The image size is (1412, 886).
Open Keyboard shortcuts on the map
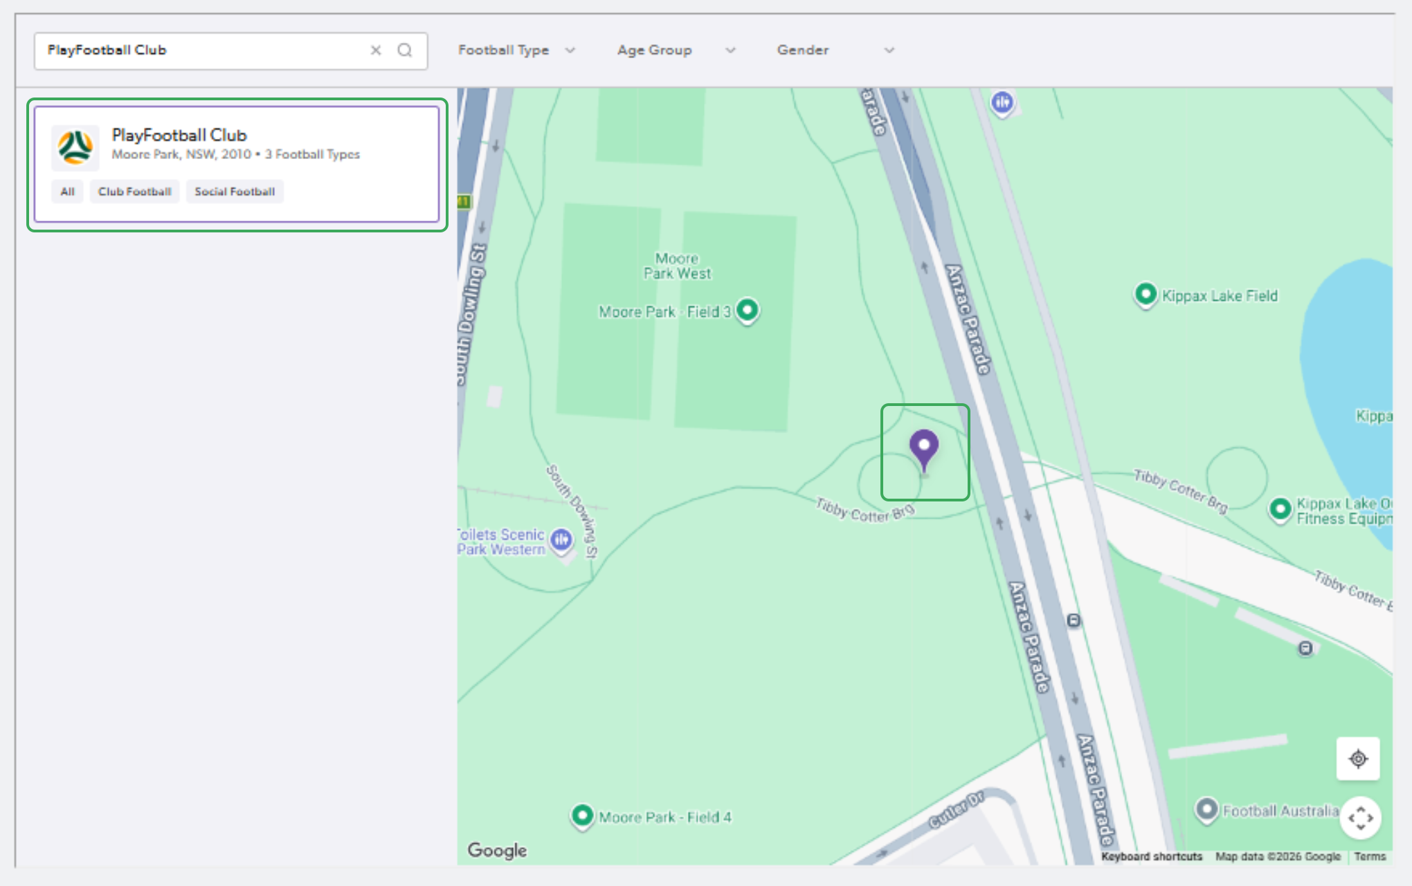click(x=1152, y=856)
